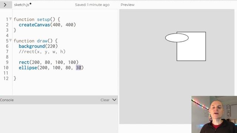Click the //rect(x, y, w, h) comment
Viewport: 237px width, 133px height.
[x=42, y=52]
